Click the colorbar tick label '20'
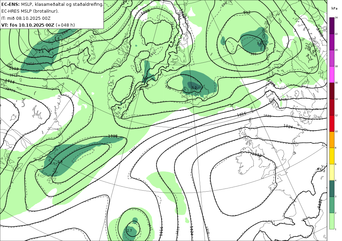 click(336, 50)
